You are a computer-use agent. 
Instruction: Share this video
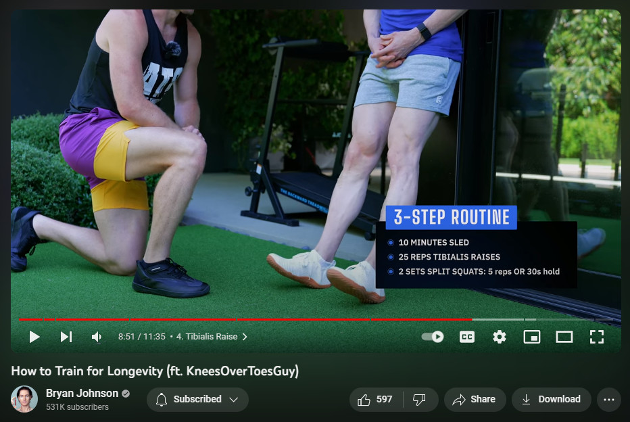[475, 400]
